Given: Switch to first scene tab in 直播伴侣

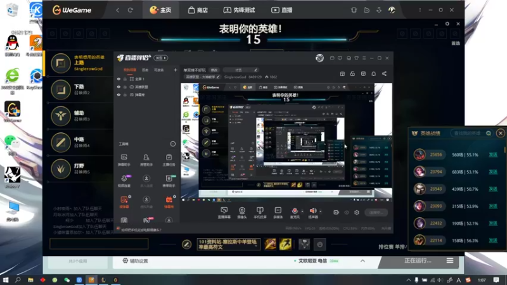Looking at the screenshot, I should (130, 70).
